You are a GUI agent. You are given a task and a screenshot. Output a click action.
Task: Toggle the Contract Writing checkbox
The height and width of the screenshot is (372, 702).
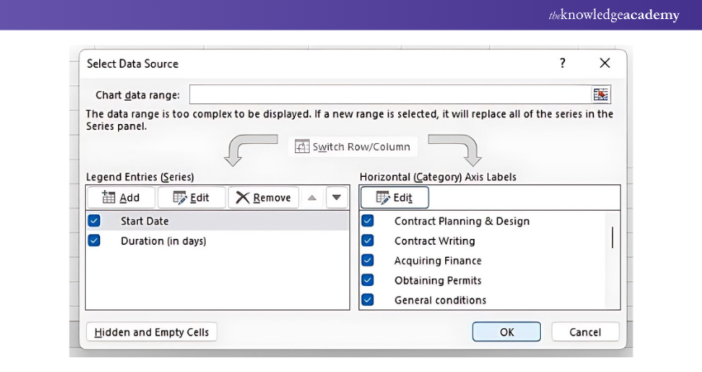click(368, 241)
